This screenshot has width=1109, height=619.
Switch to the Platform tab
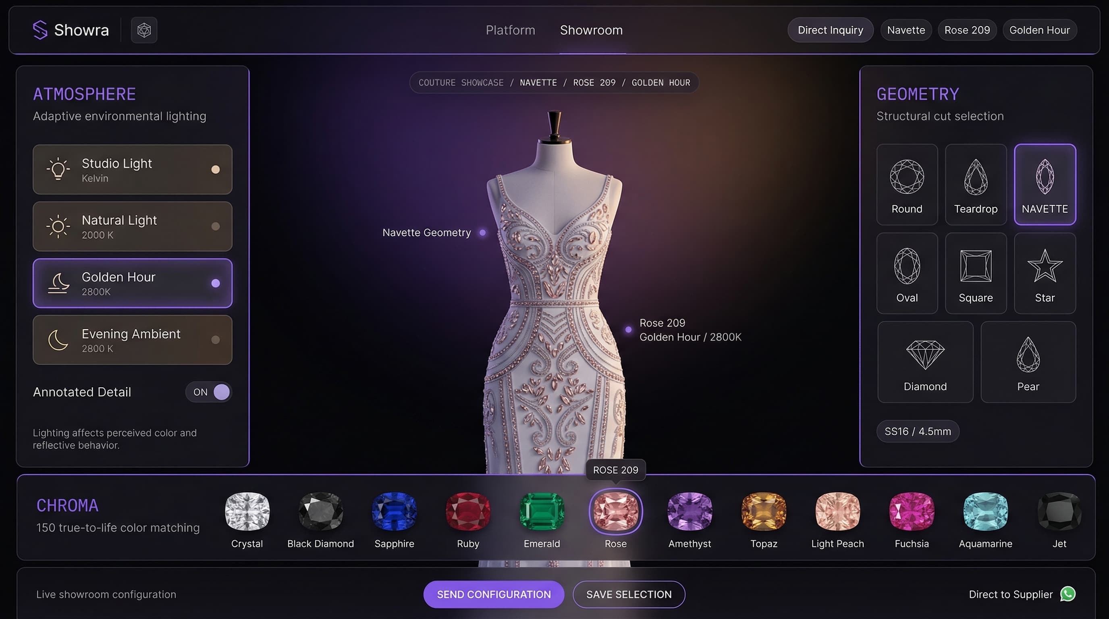point(510,30)
